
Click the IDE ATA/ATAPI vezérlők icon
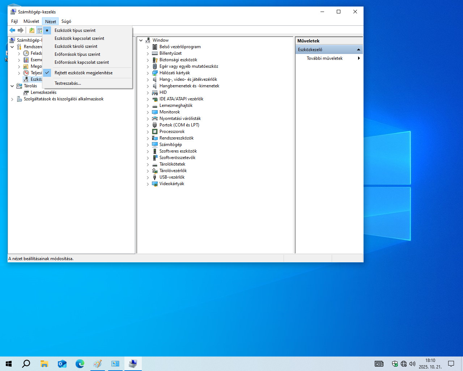155,99
